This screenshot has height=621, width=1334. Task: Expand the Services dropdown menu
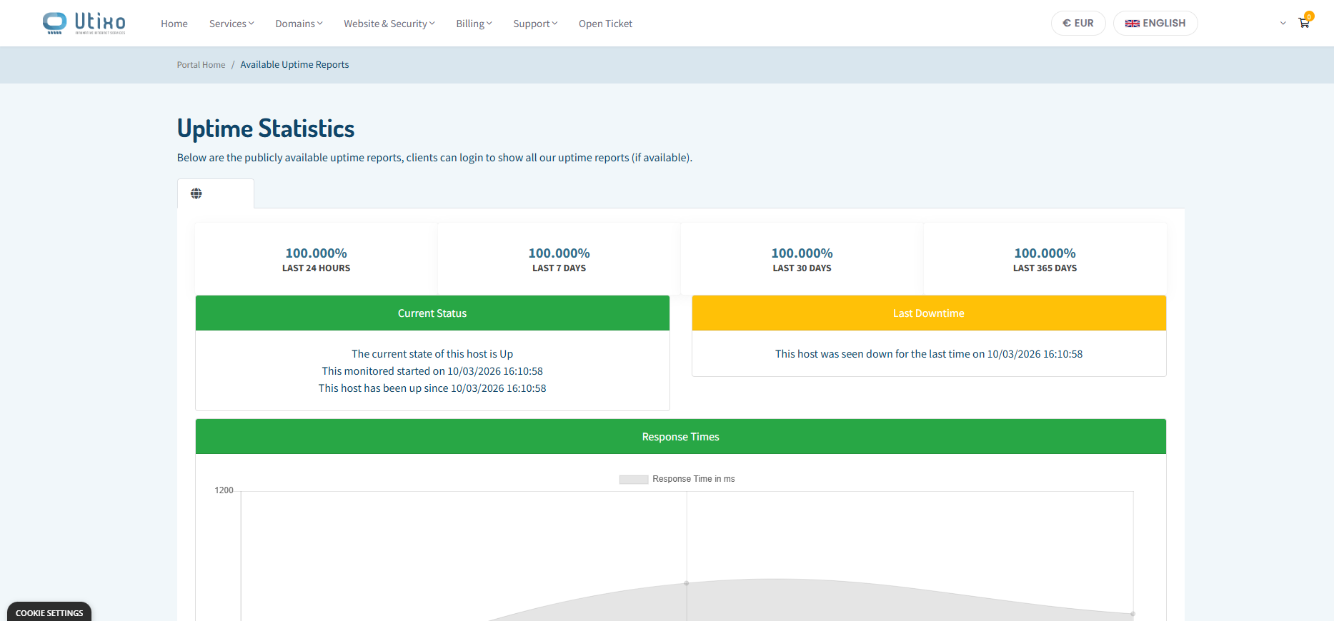[232, 24]
